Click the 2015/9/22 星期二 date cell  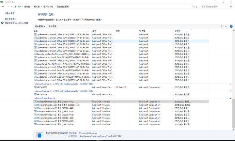pos(182,102)
